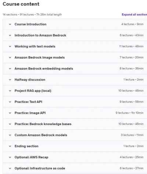
Task: Select the Ending section title
Action: pyautogui.click(x=26, y=146)
